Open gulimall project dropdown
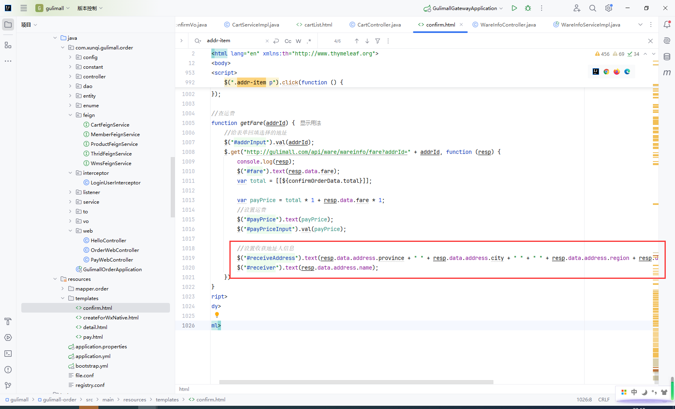675x409 pixels. click(x=53, y=8)
